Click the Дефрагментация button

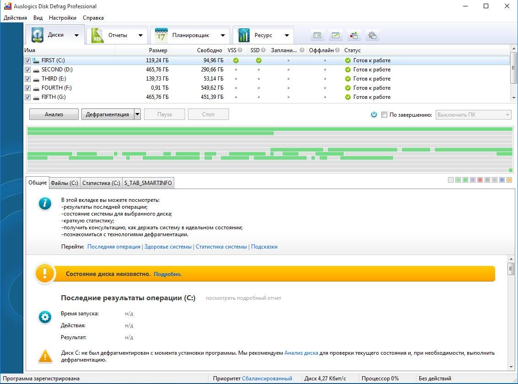107,114
